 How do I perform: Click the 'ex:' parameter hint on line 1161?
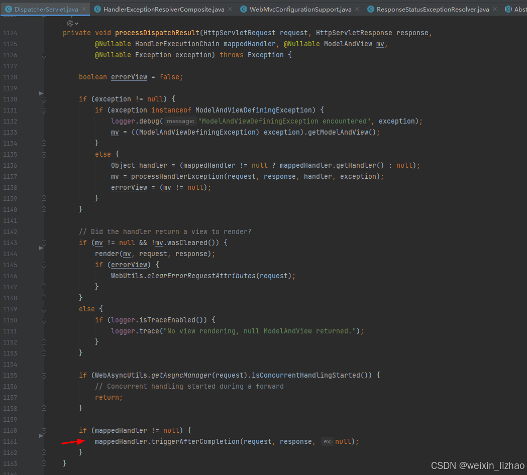coord(328,441)
